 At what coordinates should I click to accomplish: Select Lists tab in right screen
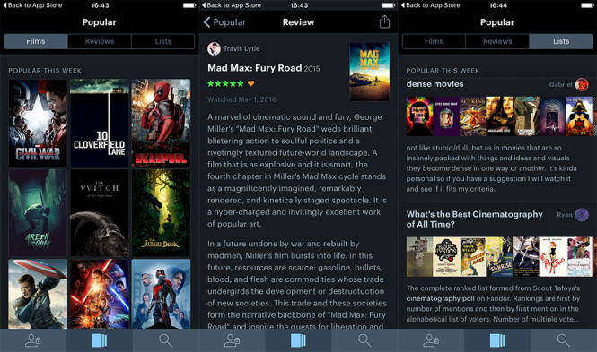click(x=561, y=41)
